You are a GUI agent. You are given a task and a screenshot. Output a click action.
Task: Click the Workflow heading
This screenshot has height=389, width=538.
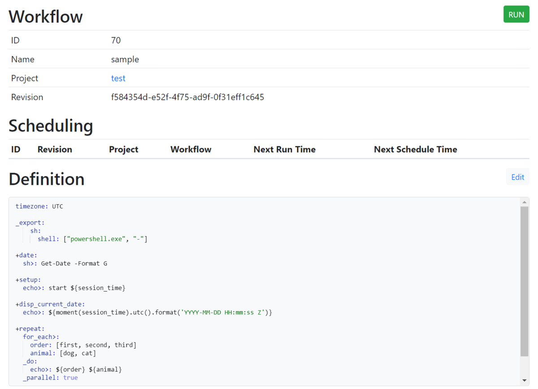[46, 17]
